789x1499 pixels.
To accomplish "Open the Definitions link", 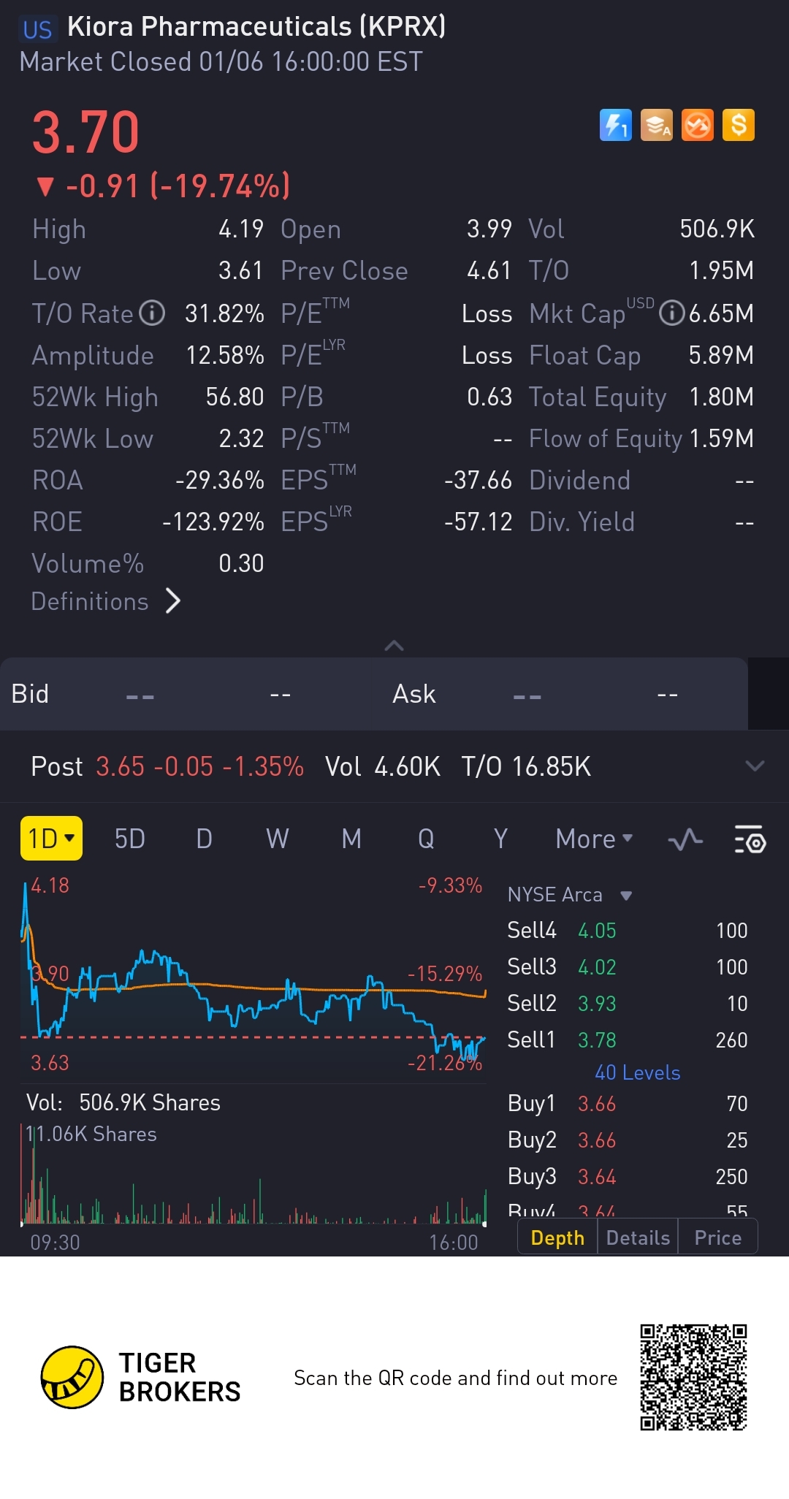I will (106, 601).
